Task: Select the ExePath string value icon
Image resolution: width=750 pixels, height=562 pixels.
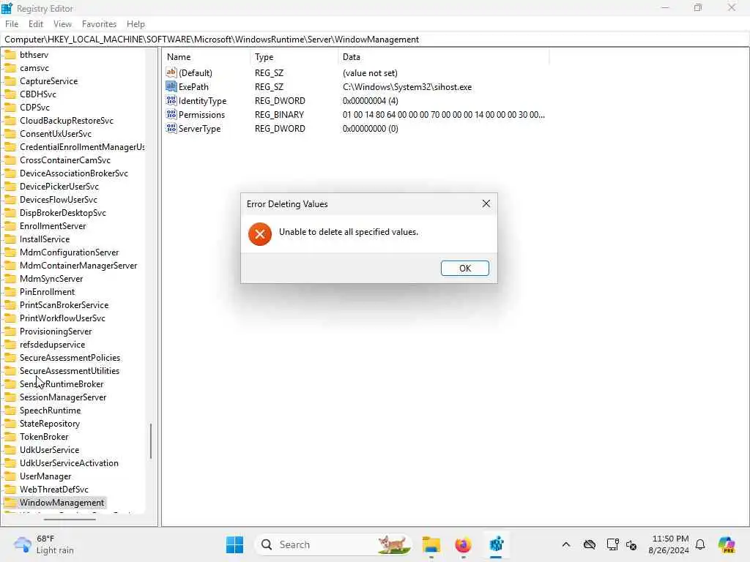Action: (x=171, y=86)
